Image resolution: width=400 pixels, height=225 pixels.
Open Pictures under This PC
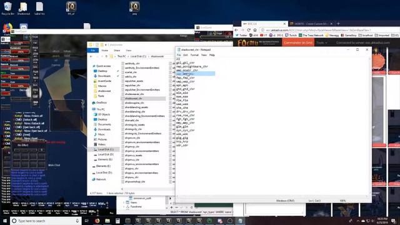[102, 139]
